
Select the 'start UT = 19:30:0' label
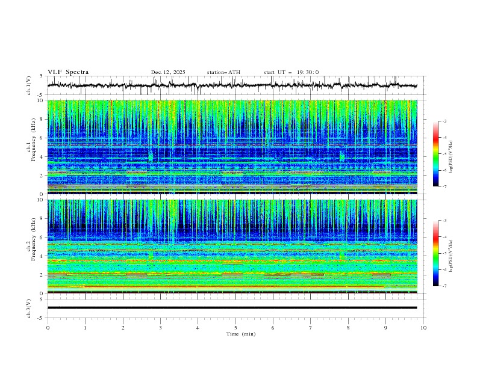291,72
